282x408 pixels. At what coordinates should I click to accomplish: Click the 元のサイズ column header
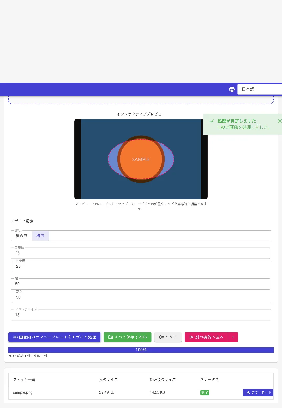click(x=108, y=379)
